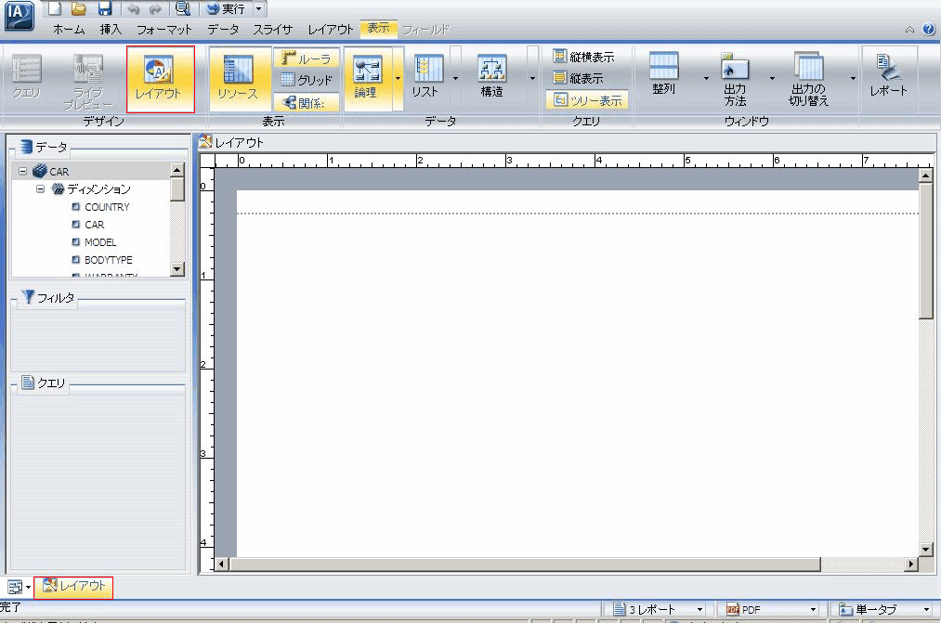
Task: Select the 表示 ribbon tab
Action: coord(379,28)
